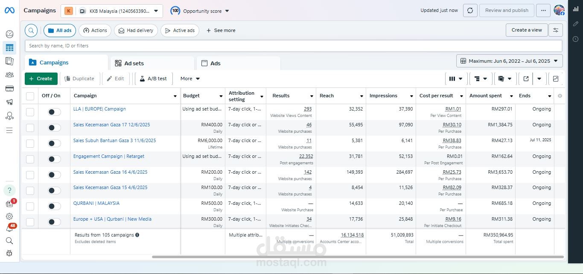The width and height of the screenshot is (583, 274).
Task: Open the Advertising megaphone icon in sidebar
Action: 9,102
